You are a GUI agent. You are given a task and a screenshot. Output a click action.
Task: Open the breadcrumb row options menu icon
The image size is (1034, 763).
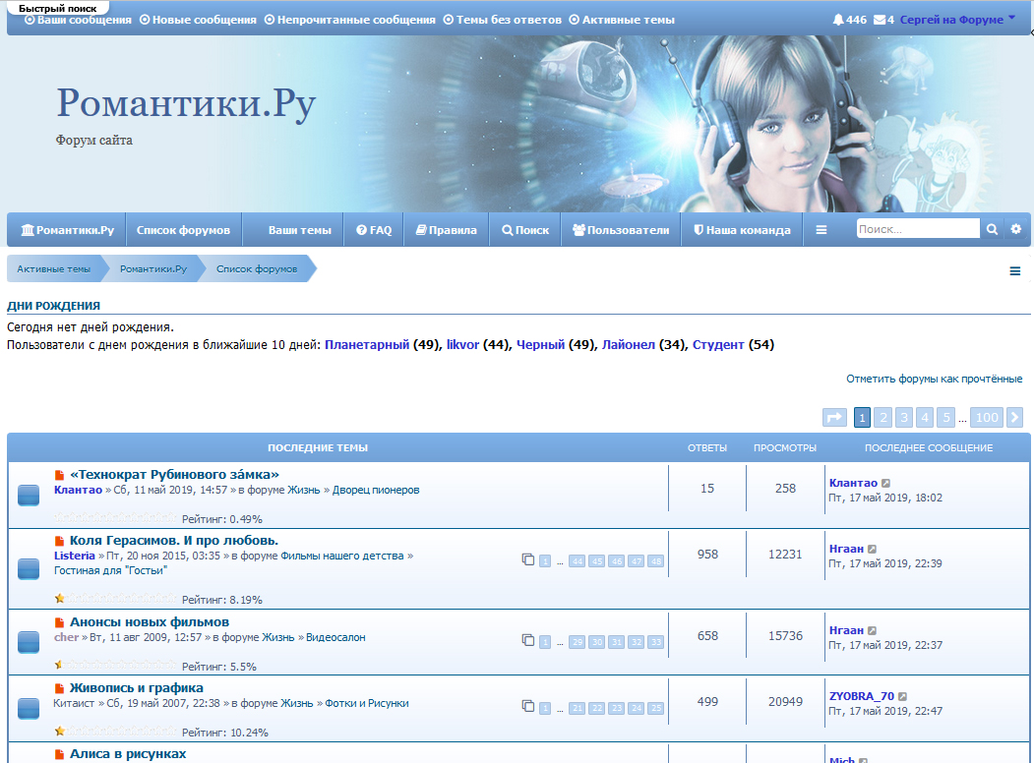pos(1015,270)
